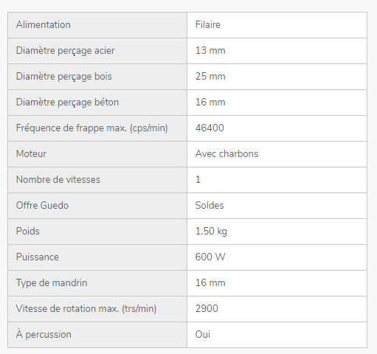Select the 25 mm value
Screen dimensions: 377x354
coord(210,77)
